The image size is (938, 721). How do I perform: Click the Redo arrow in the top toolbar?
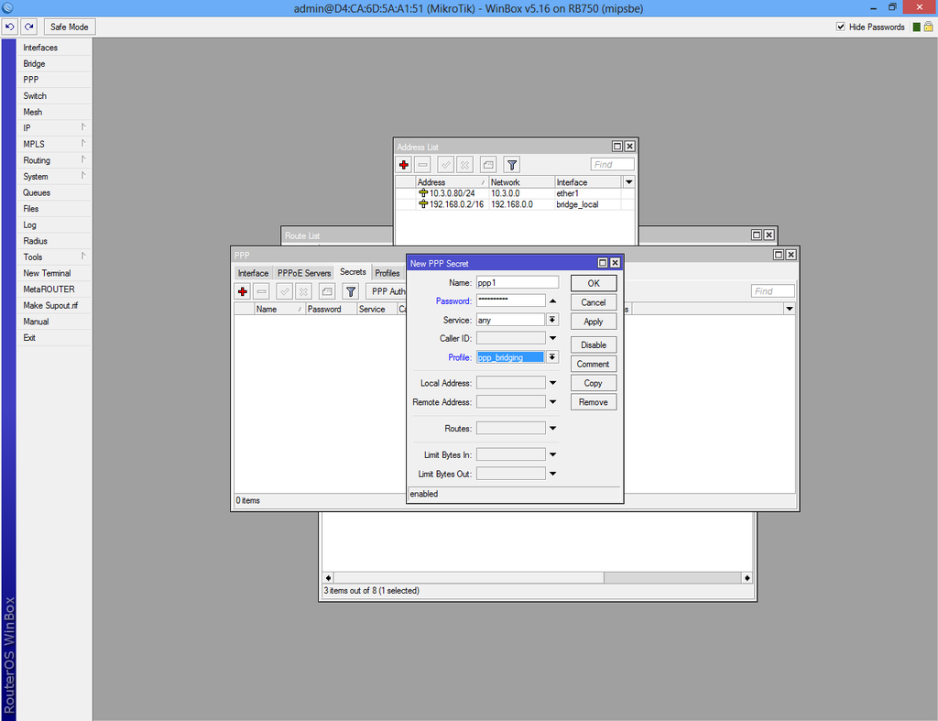point(29,27)
